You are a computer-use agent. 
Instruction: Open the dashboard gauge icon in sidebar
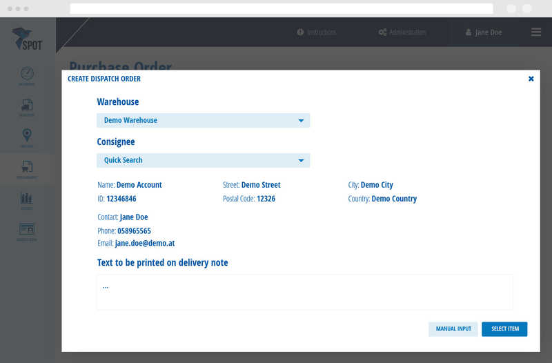coord(27,75)
